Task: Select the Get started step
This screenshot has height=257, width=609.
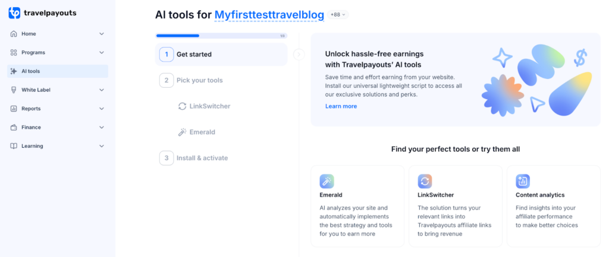Action: click(194, 55)
